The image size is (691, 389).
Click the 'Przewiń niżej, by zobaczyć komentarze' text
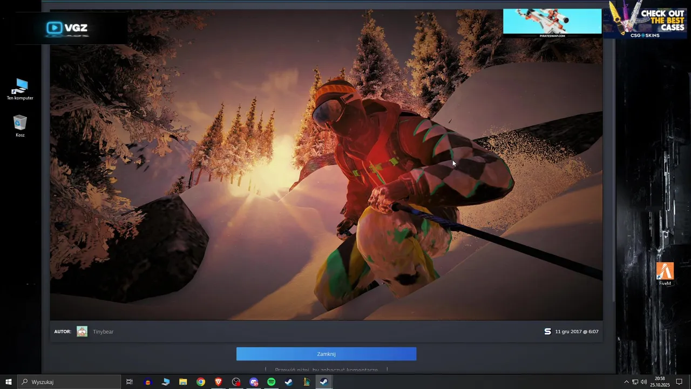point(326,370)
